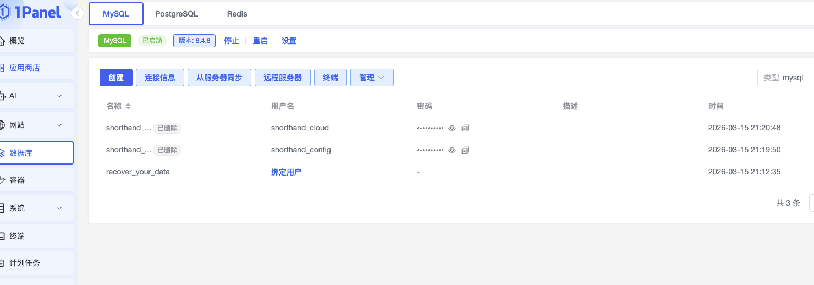
Task: Switch to the Redis tab
Action: pos(237,14)
